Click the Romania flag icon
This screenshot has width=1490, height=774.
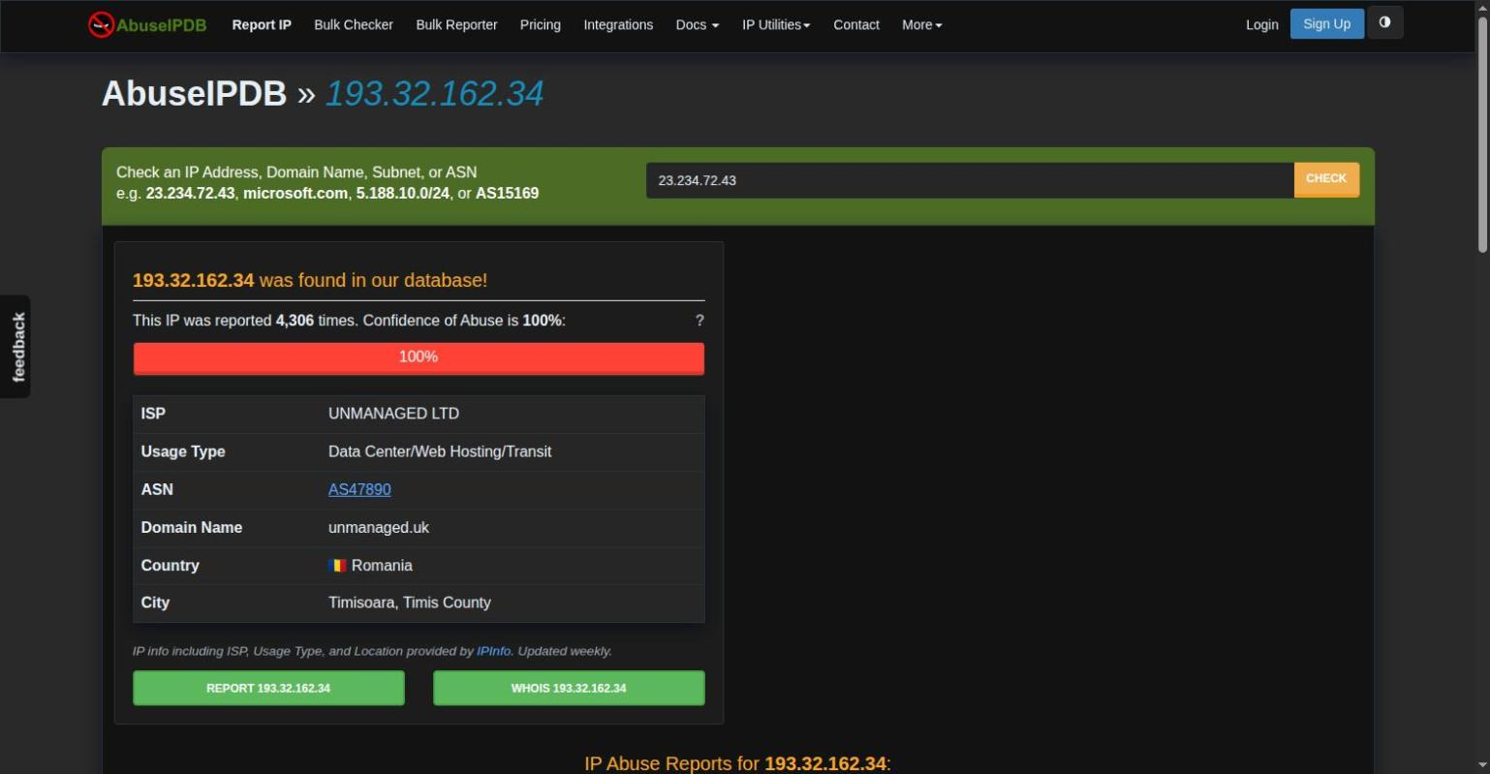[x=337, y=566]
